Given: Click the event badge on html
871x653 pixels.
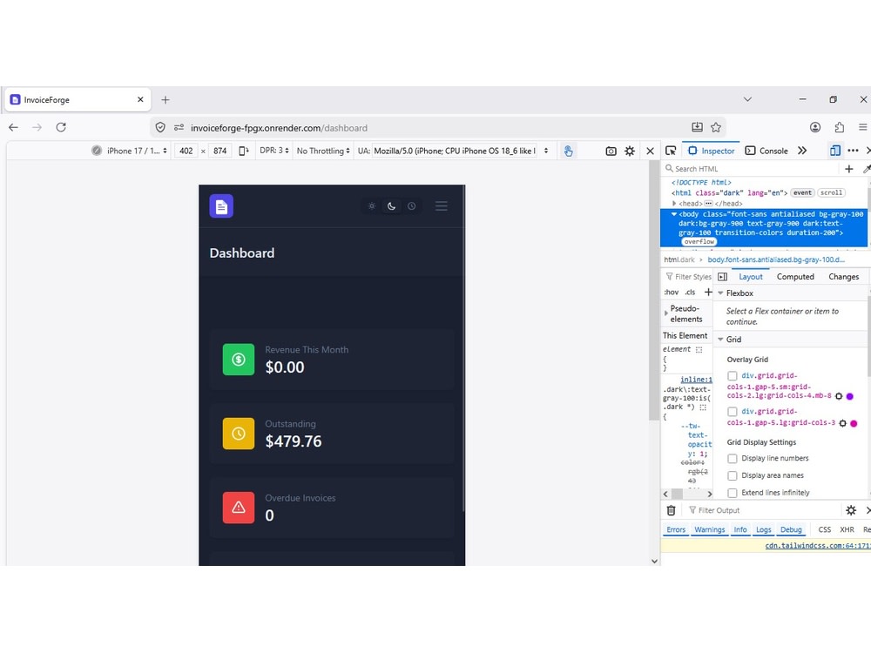Looking at the screenshot, I should pyautogui.click(x=802, y=192).
